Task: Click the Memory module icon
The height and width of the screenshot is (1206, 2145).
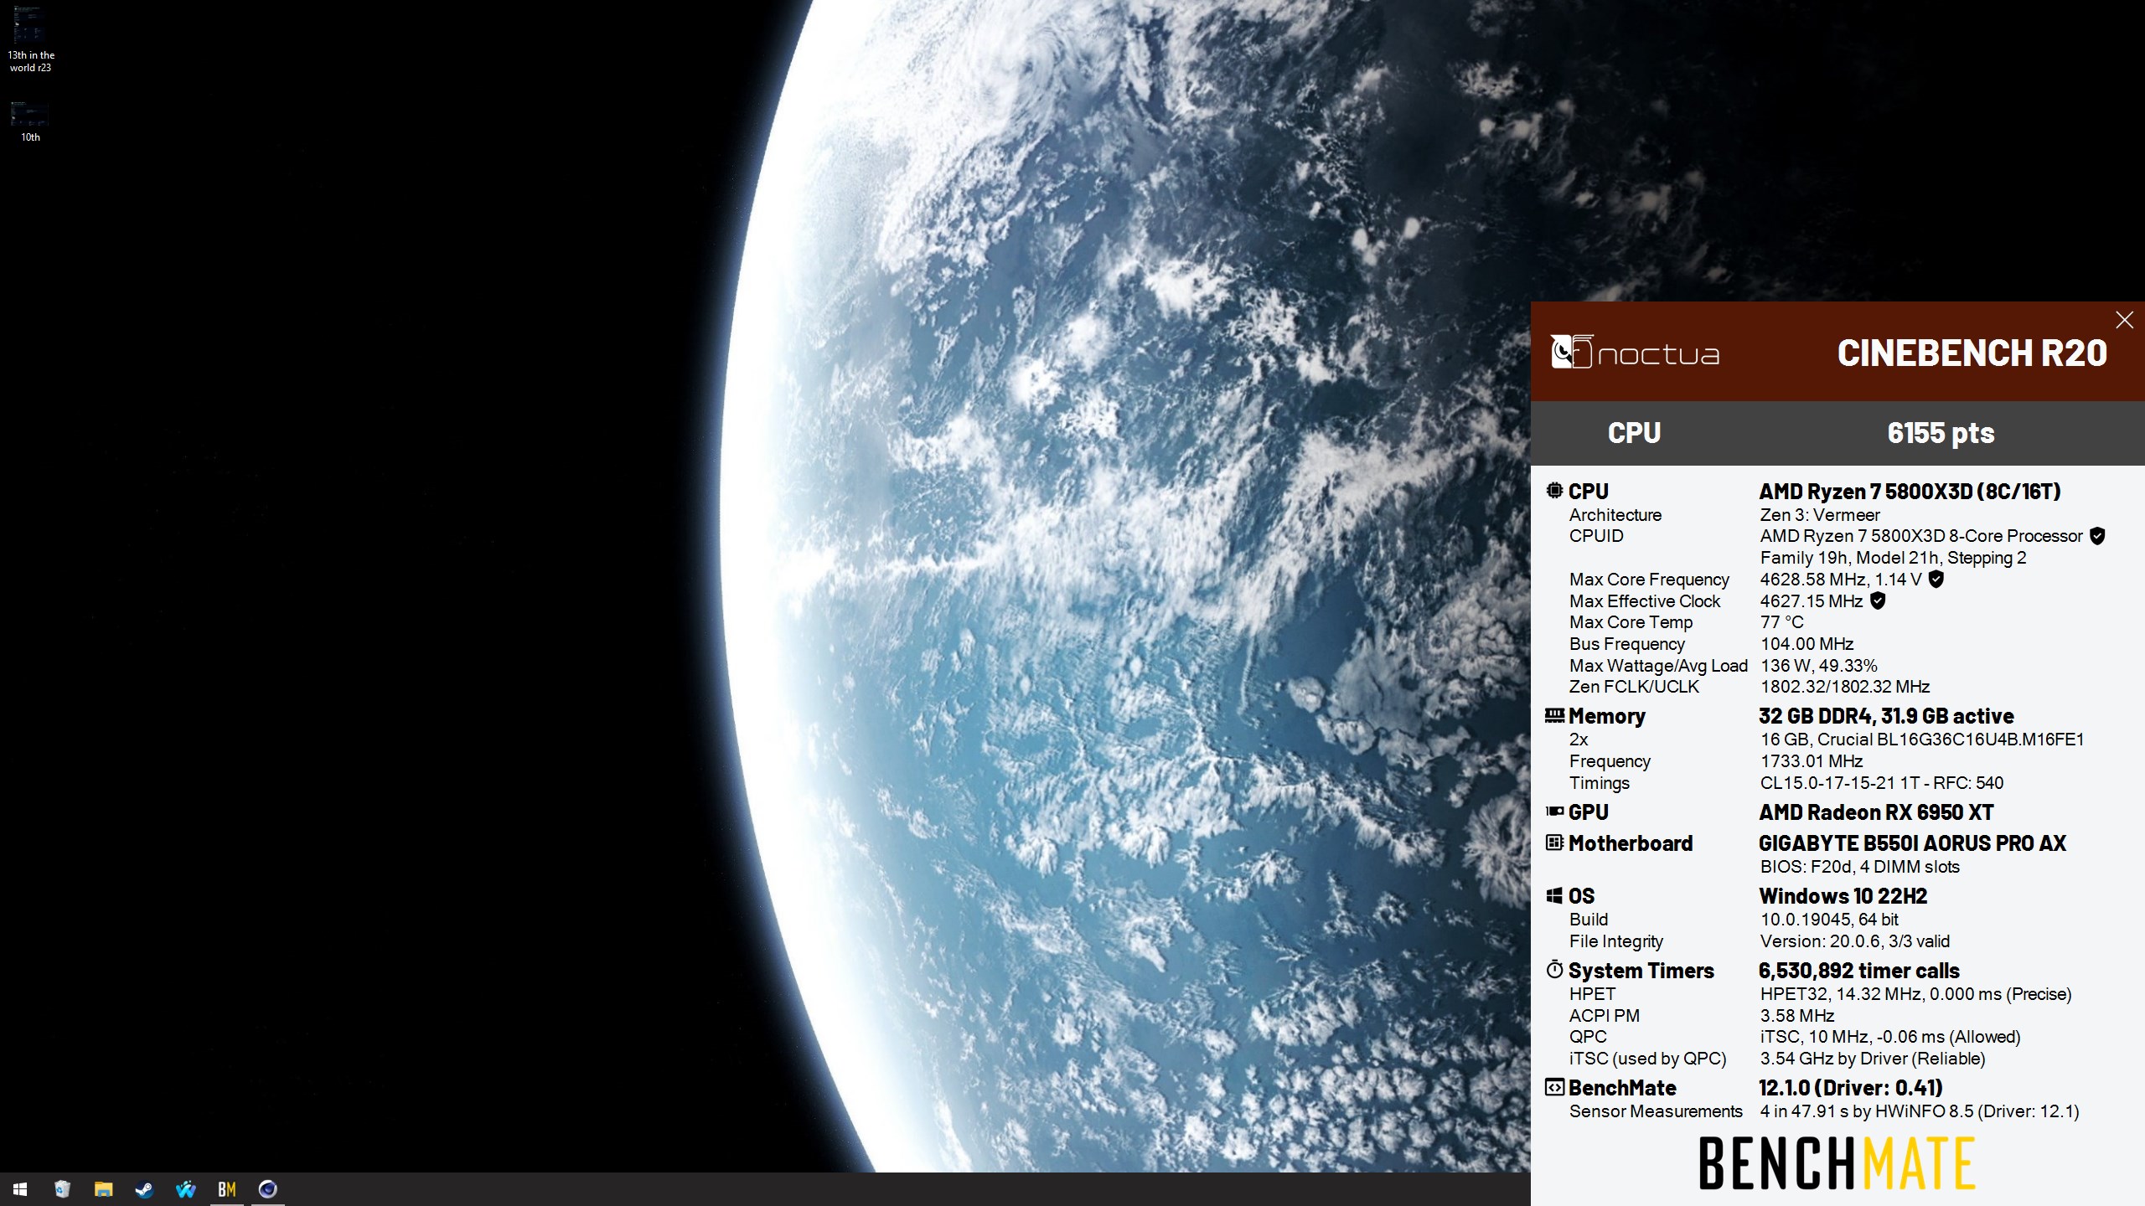Action: 1554,715
